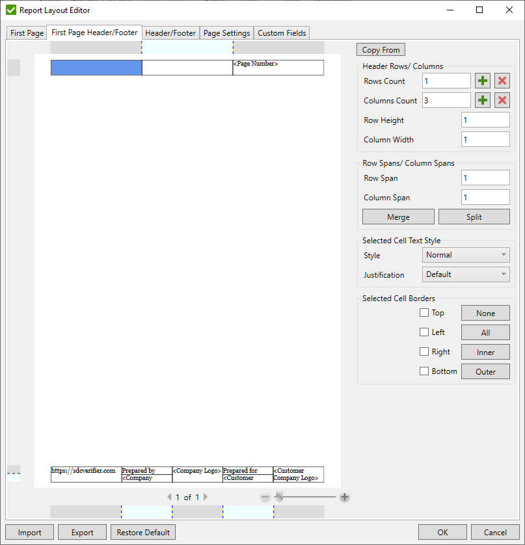Go to previous page with the left arrow
This screenshot has width=525, height=545.
(169, 497)
